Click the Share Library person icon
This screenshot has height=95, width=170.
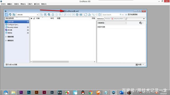tap(90, 15)
